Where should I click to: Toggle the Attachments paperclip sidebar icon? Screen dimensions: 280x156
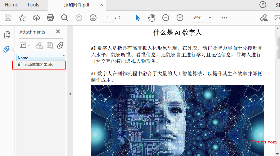(x=7, y=49)
